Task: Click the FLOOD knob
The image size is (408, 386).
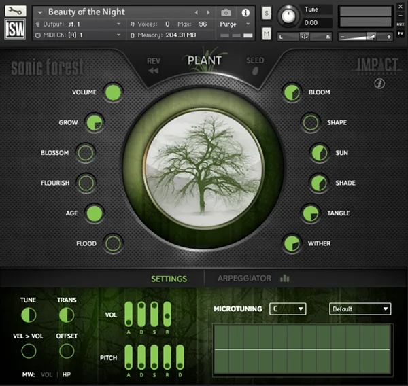Action: (113, 244)
